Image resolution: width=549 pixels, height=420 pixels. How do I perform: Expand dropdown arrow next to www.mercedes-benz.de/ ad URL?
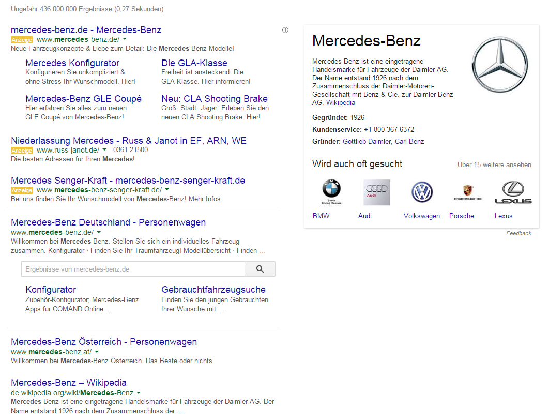click(125, 39)
